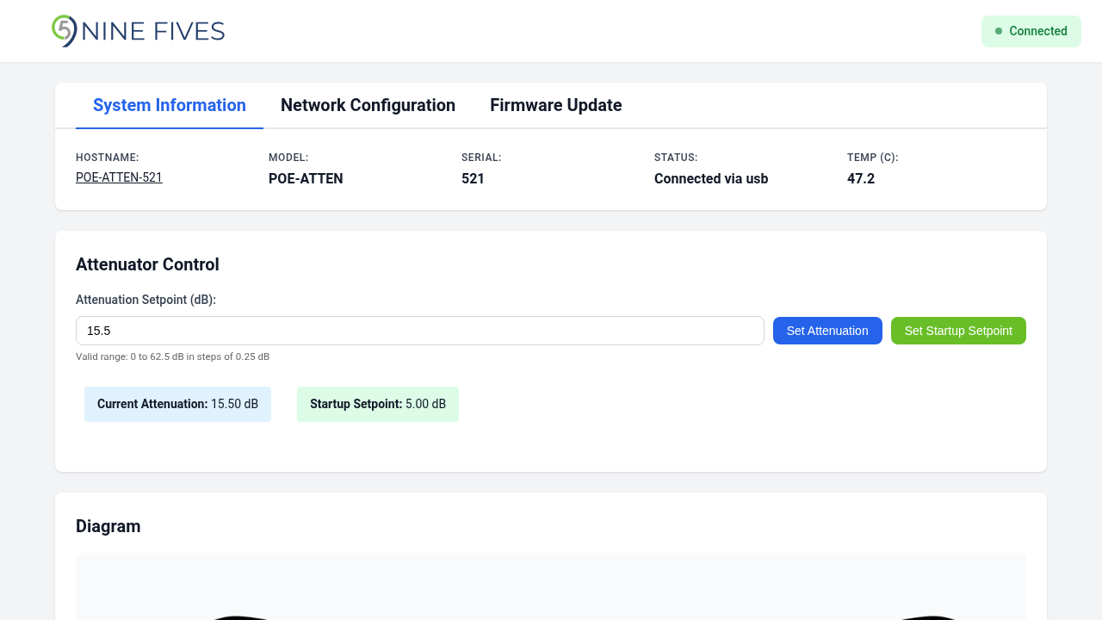The image size is (1102, 620).
Task: Click the Nine Fives logo
Action: coord(138,31)
